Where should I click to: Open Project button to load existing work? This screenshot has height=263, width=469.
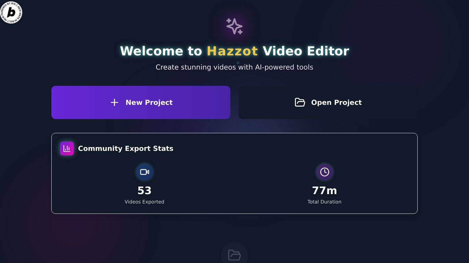click(328, 102)
